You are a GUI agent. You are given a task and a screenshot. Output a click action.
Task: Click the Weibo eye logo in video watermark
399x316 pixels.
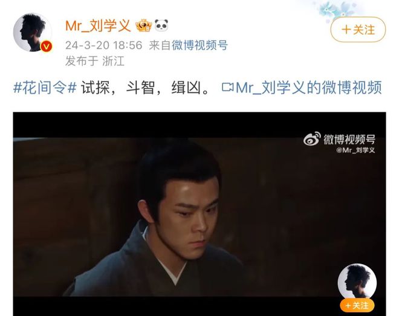pos(312,139)
